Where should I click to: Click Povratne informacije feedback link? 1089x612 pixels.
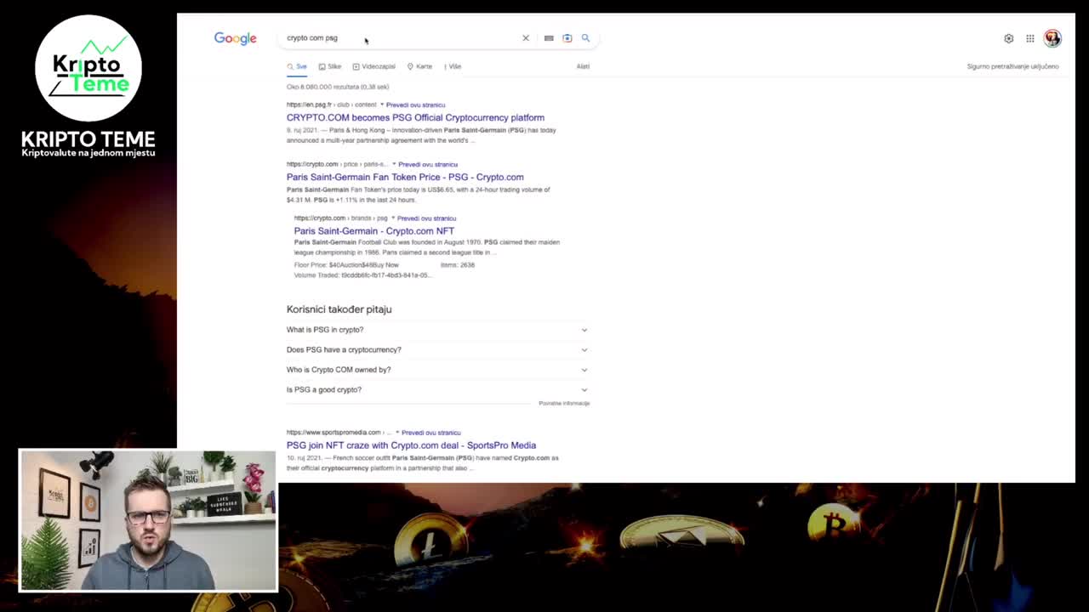click(564, 403)
